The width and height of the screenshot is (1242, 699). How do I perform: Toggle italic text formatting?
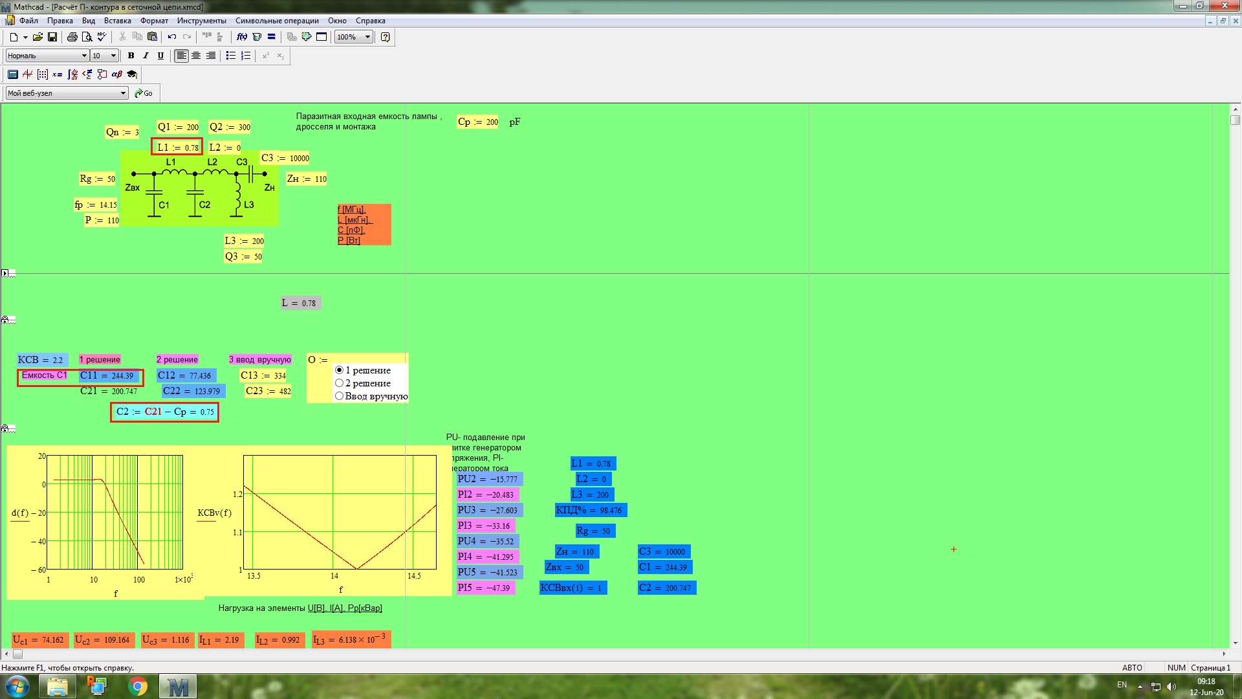point(146,56)
